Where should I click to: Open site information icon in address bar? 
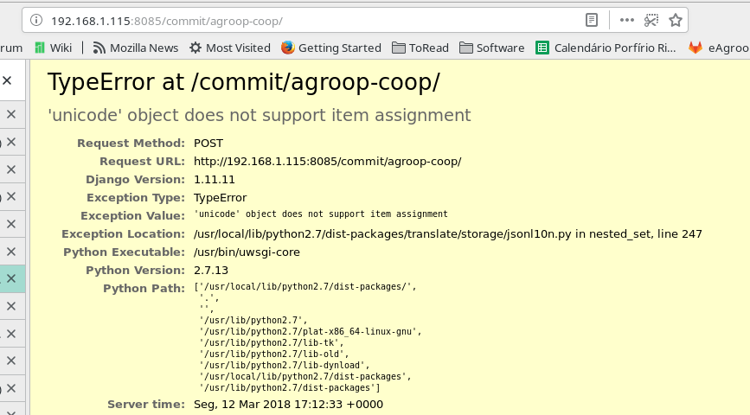click(x=35, y=20)
